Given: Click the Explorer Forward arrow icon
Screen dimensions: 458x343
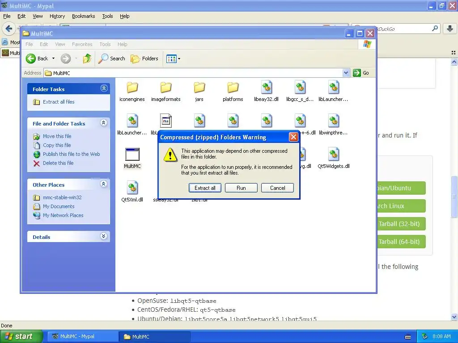Looking at the screenshot, I should [x=66, y=59].
